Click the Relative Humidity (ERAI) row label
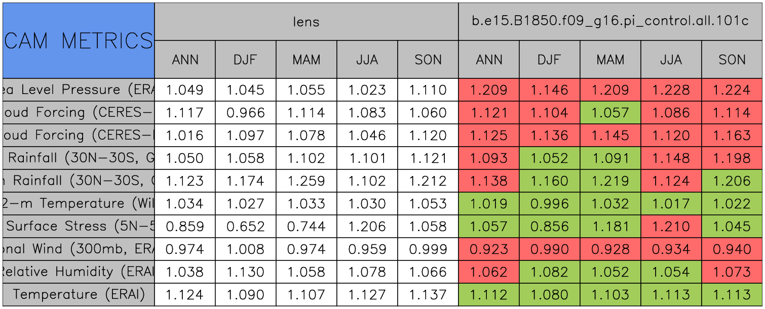Image resolution: width=765 pixels, height=309 pixels. 79,272
